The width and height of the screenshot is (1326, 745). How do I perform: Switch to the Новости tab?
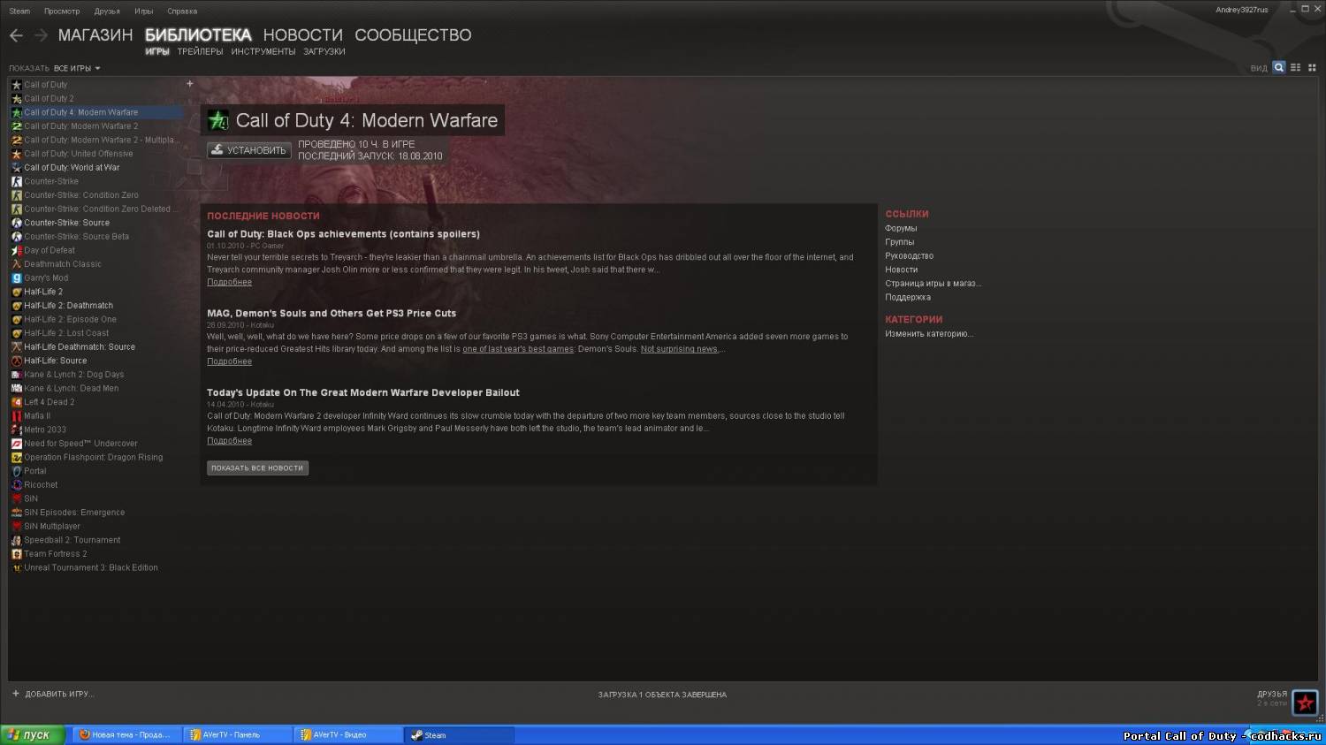[x=302, y=35]
